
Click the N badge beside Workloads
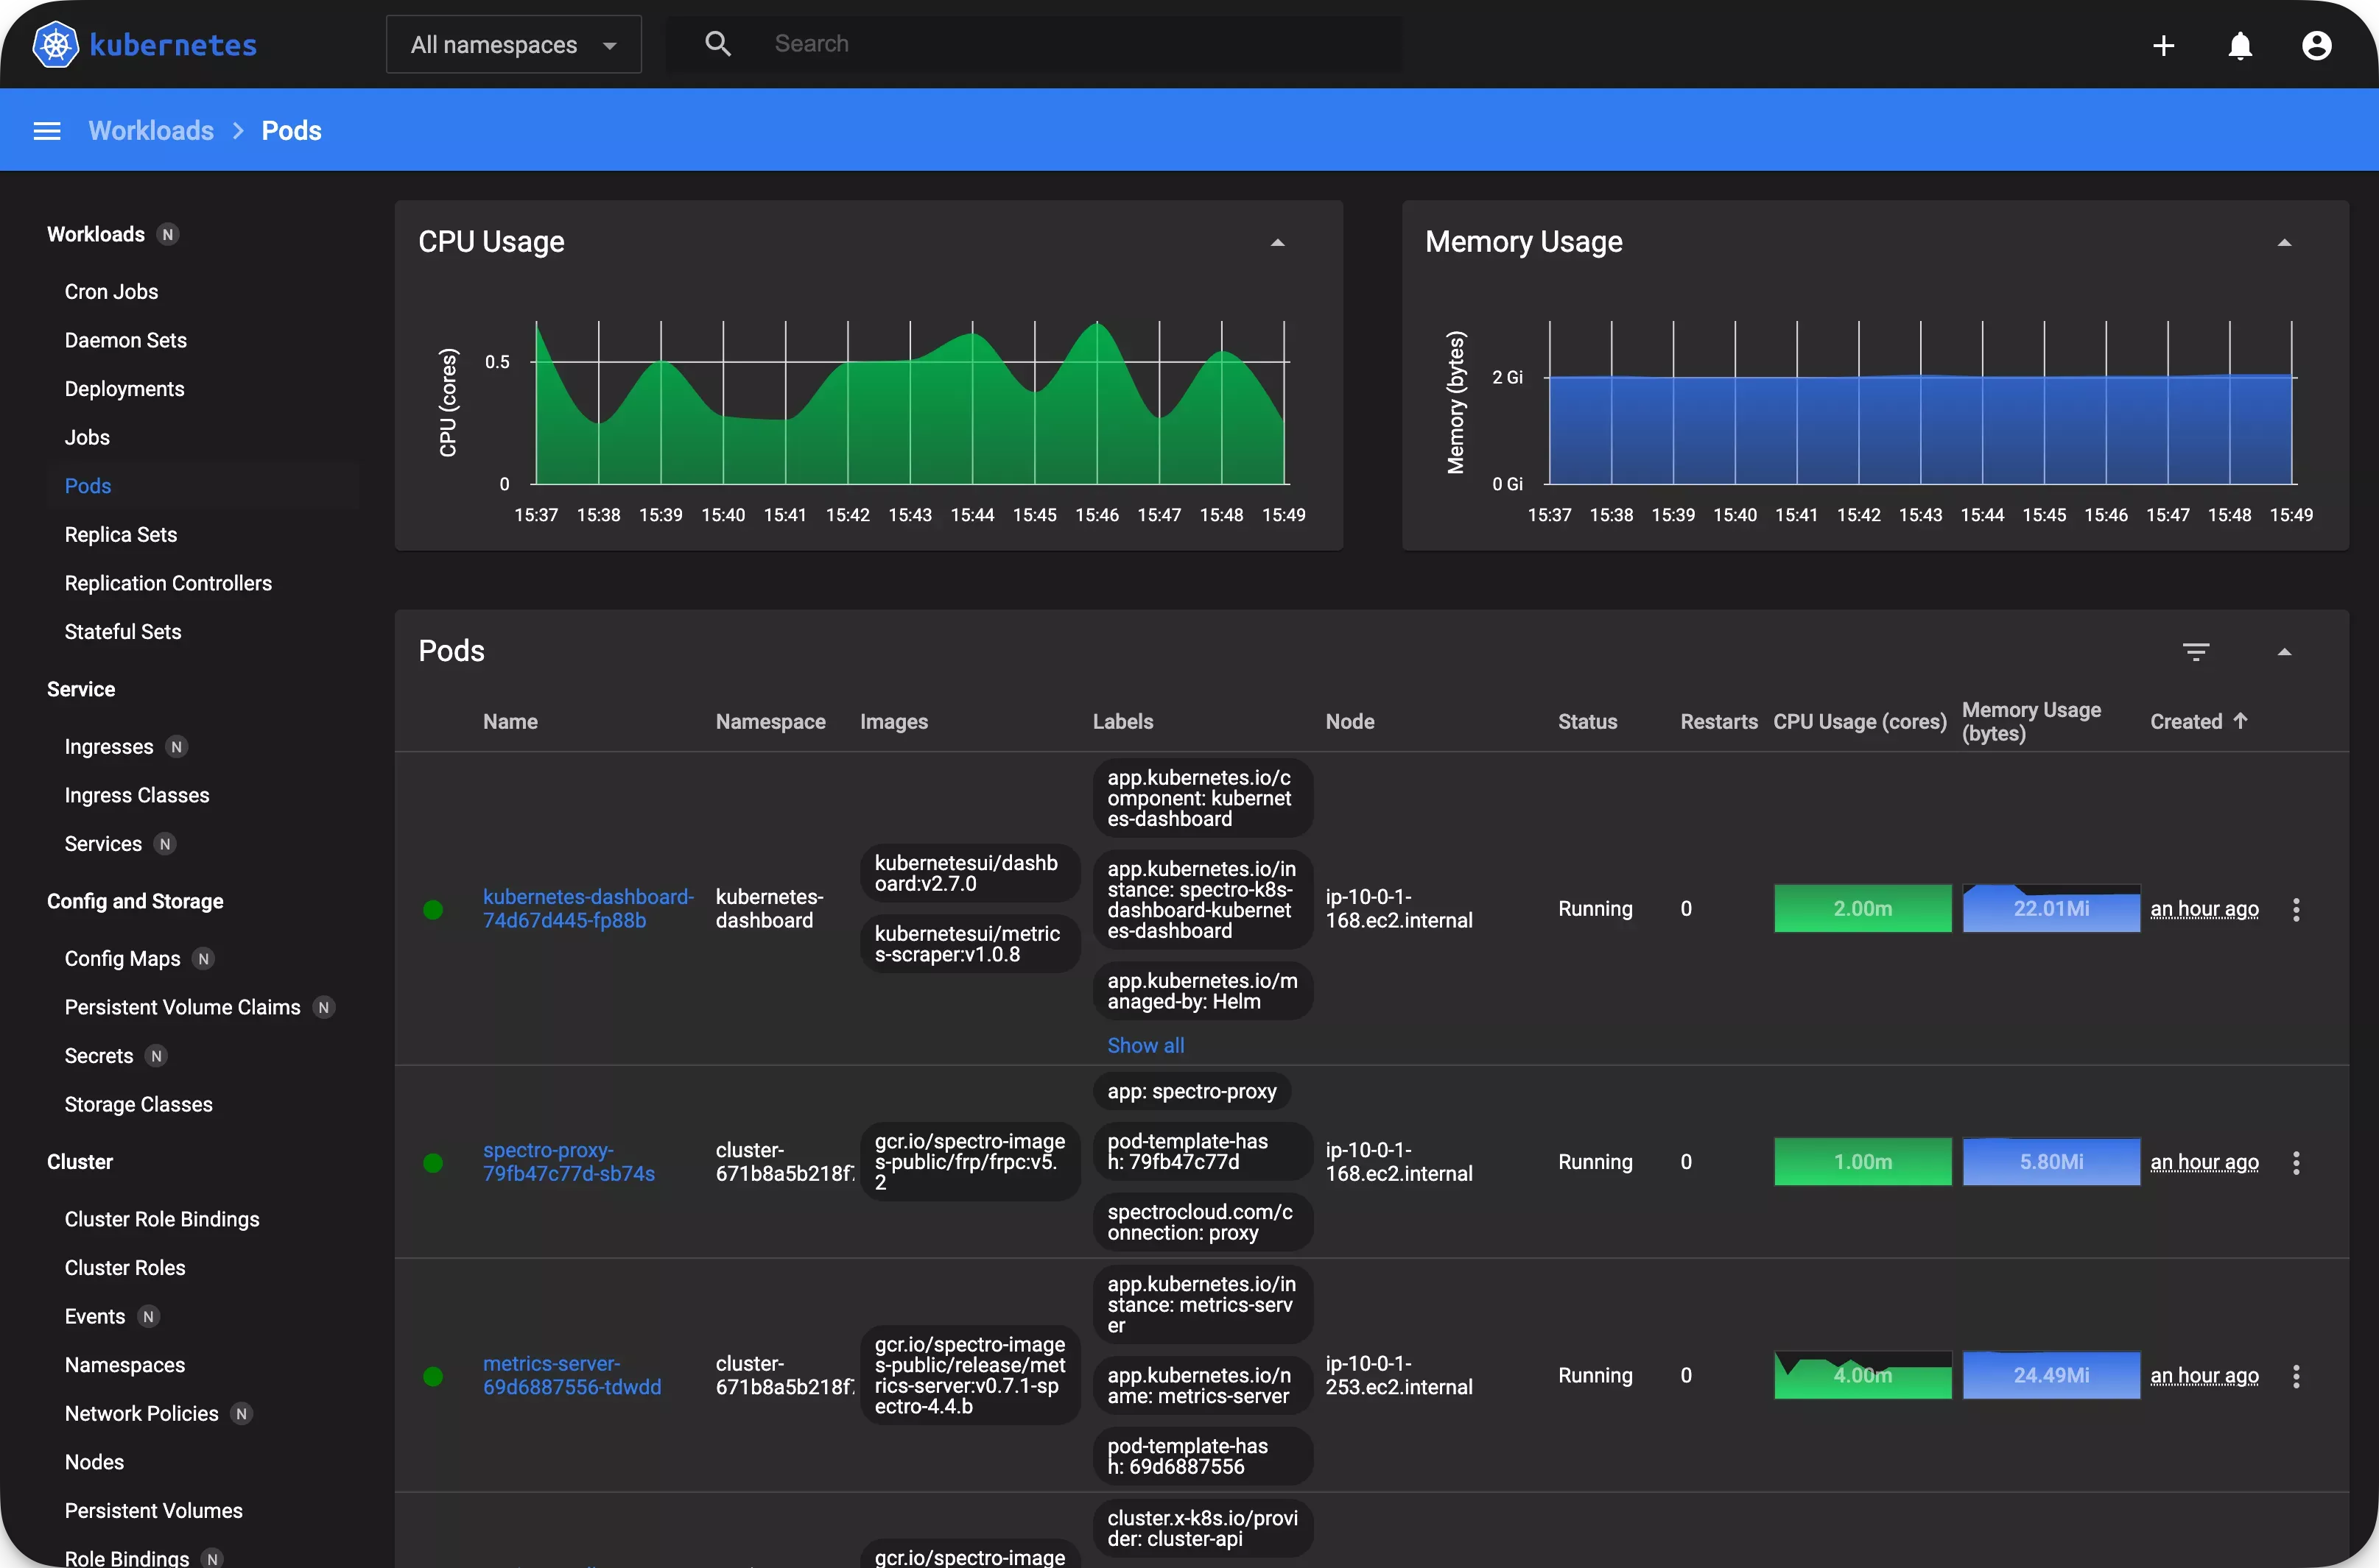tap(168, 234)
